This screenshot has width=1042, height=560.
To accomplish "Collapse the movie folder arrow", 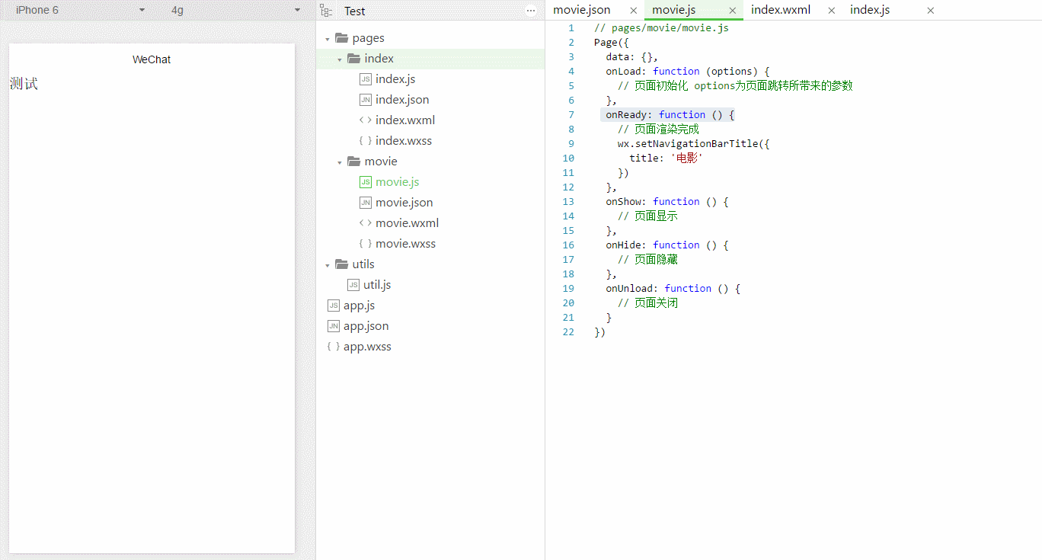I will (x=340, y=162).
